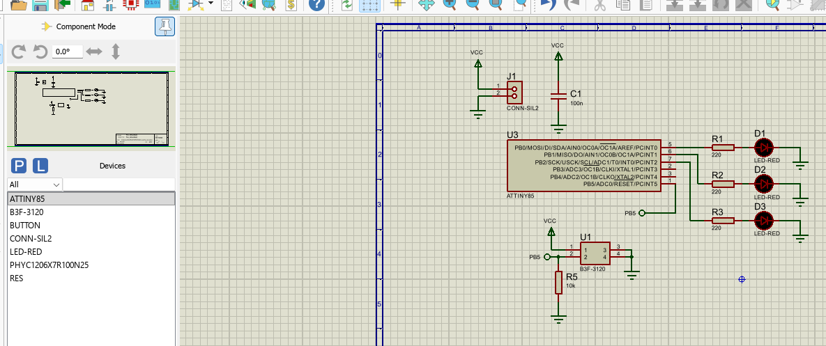Image resolution: width=826 pixels, height=346 pixels.
Task: Click the schematic overview thumbnail
Action: (x=91, y=109)
